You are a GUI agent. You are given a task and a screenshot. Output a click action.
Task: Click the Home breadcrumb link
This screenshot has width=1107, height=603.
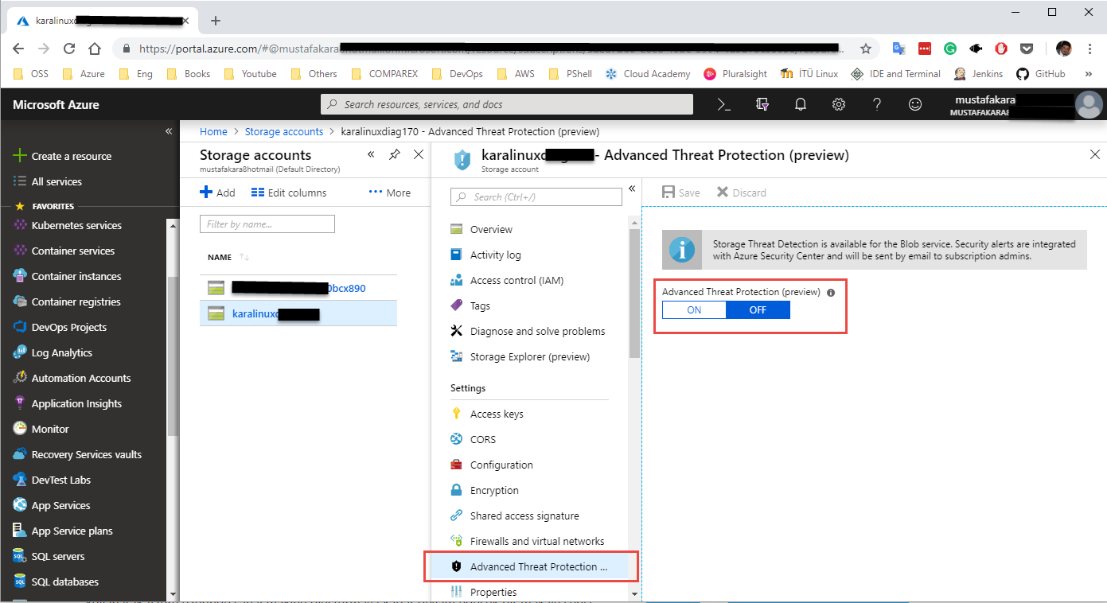pos(213,132)
